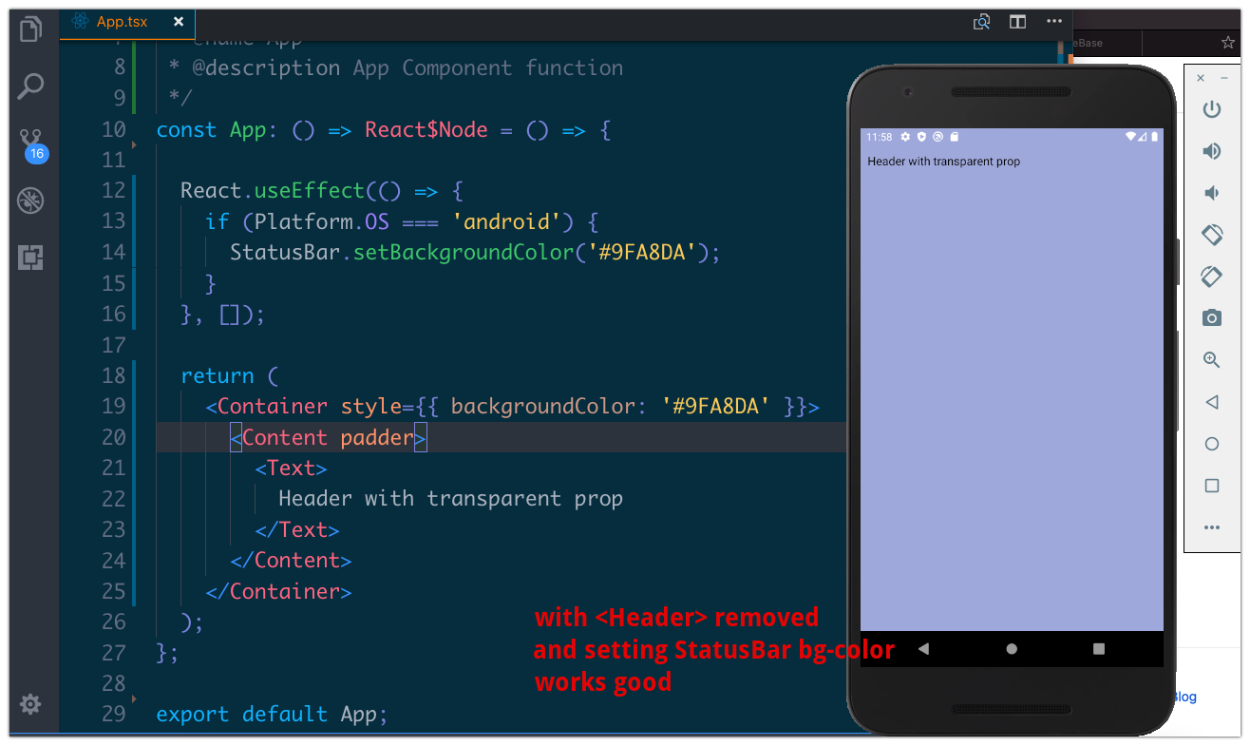Click the Blog link

(x=1184, y=697)
